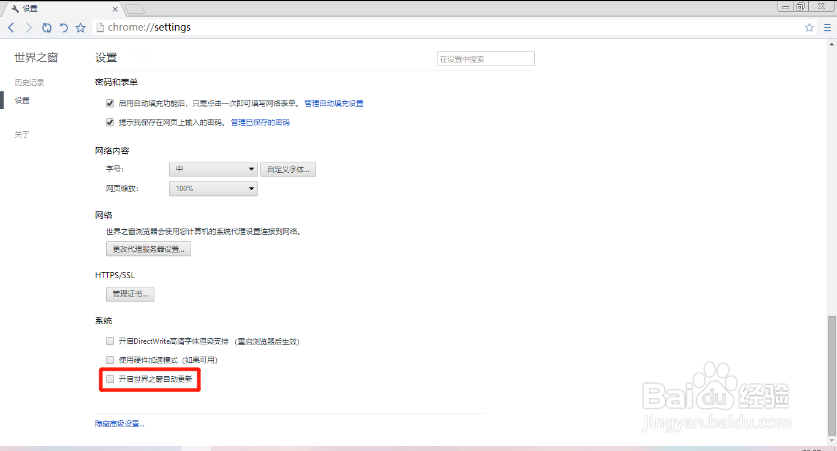Click the 世界之窗浏览器会使用您计算机的系统代理设置 text
Image resolution: width=837 pixels, height=451 pixels.
[x=204, y=232]
